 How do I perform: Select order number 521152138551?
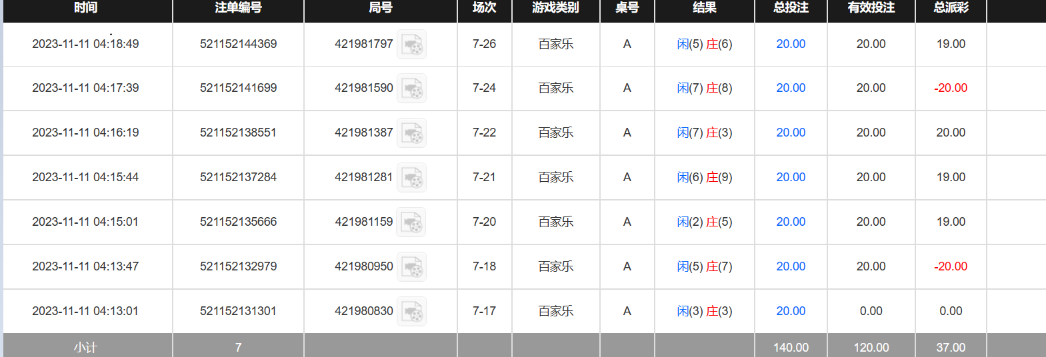coord(238,133)
